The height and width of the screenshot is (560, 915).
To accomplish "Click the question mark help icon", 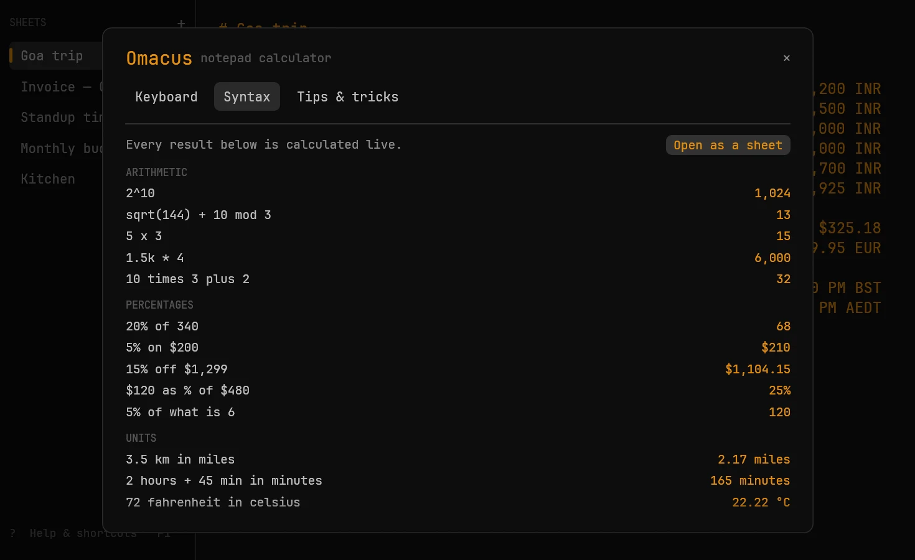I will [x=12, y=533].
